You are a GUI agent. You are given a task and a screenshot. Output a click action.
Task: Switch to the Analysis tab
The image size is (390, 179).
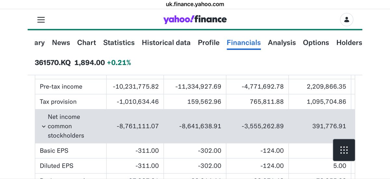tap(282, 42)
